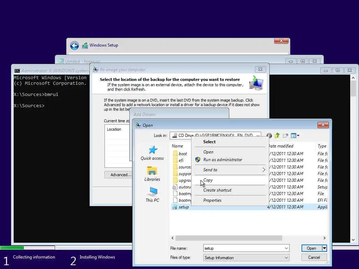The height and width of the screenshot is (269, 359).
Task: Select the boot folder icon
Action: [175, 153]
